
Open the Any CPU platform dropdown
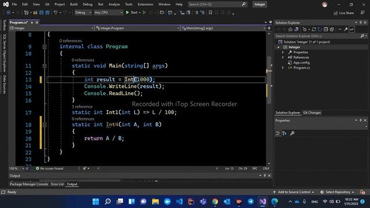108,13
